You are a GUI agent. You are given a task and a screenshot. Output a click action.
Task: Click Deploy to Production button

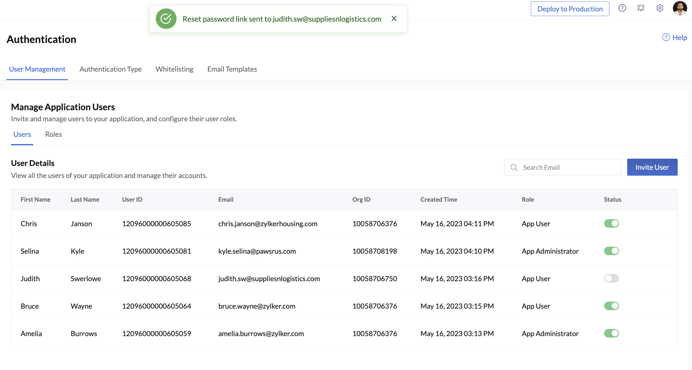click(x=570, y=8)
